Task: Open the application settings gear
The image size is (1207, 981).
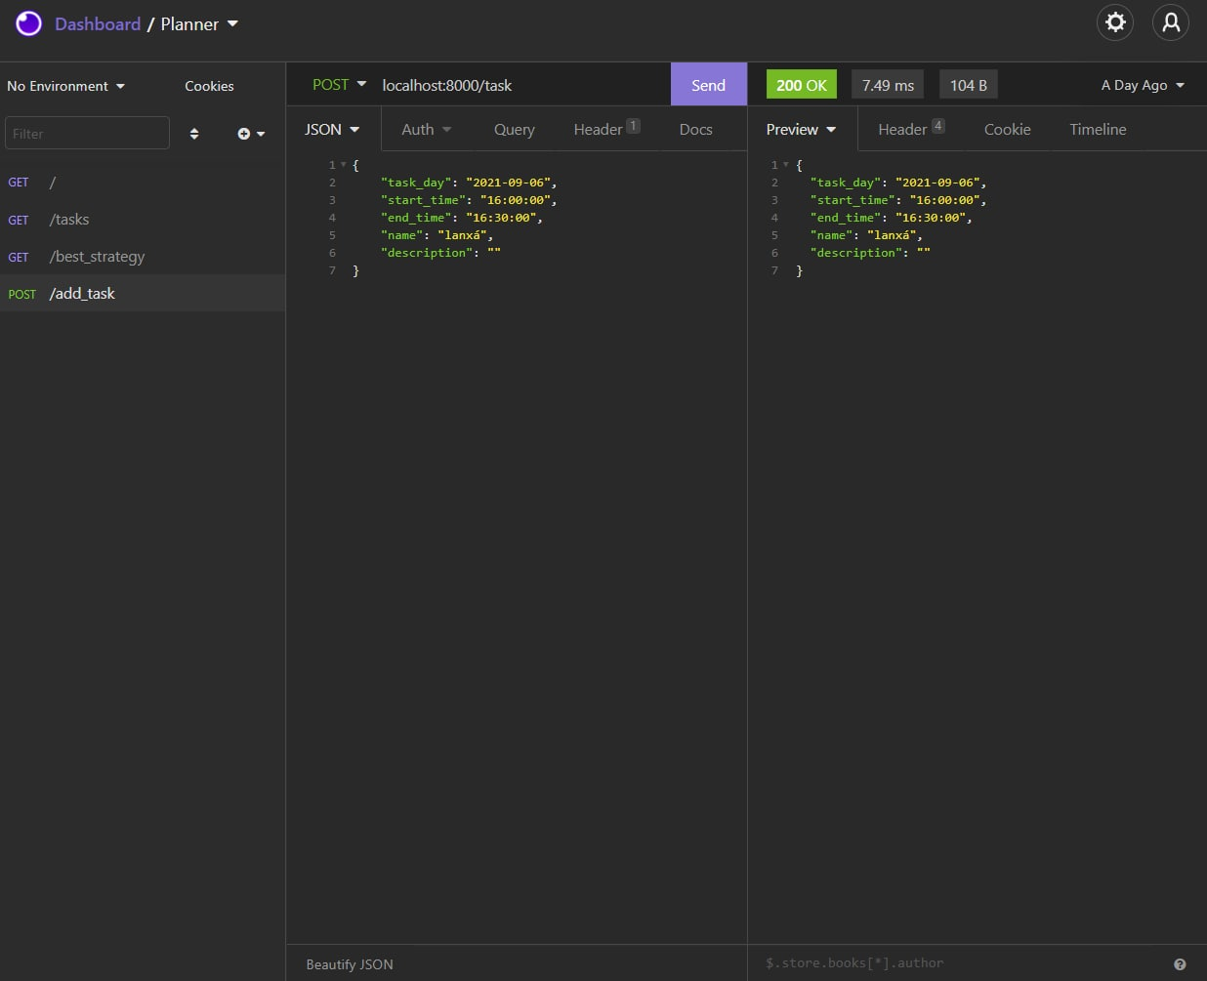Action: click(1115, 22)
